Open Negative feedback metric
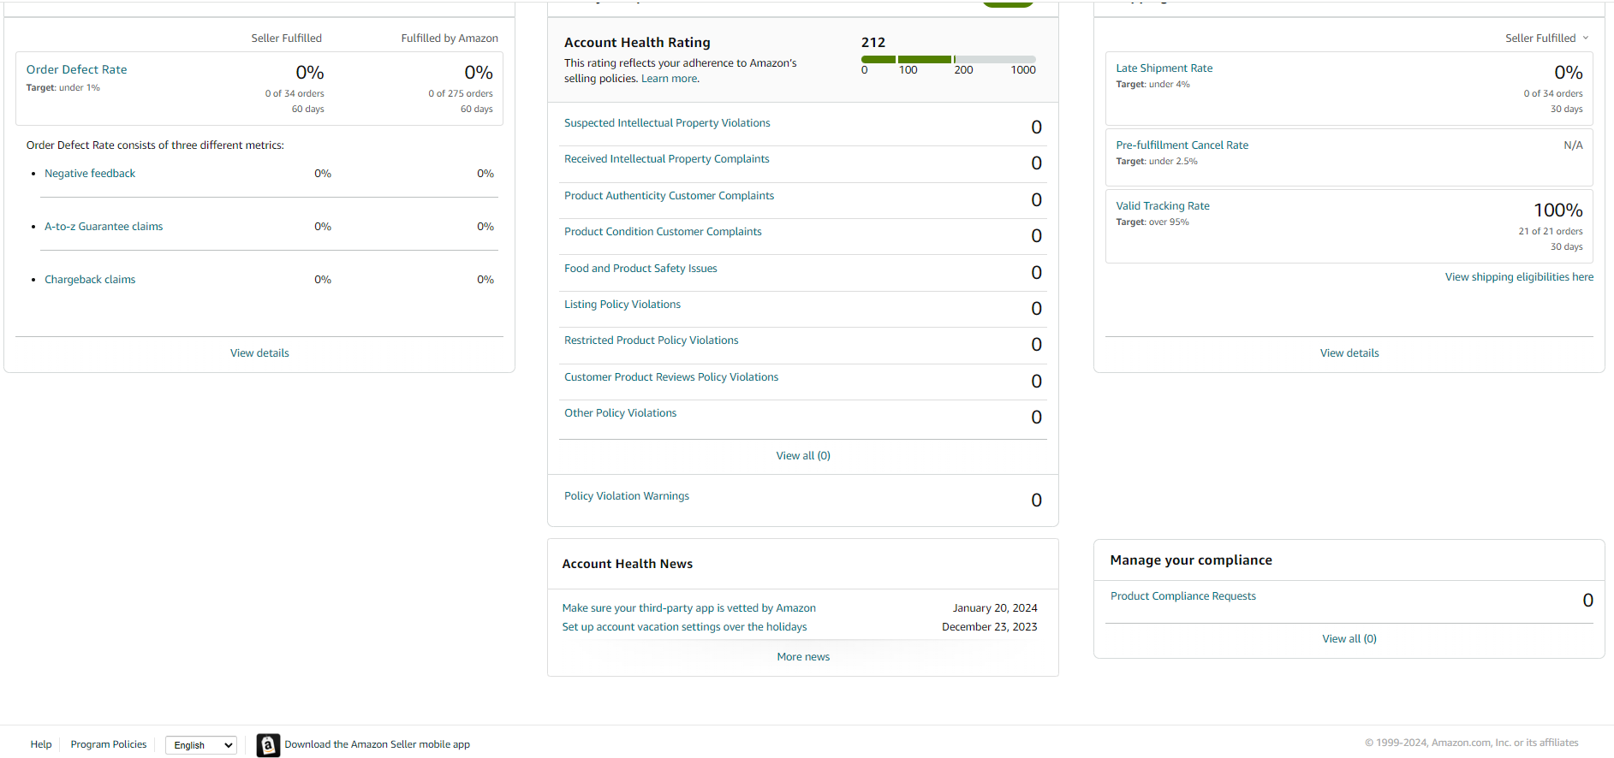This screenshot has height=758, width=1614. click(90, 174)
